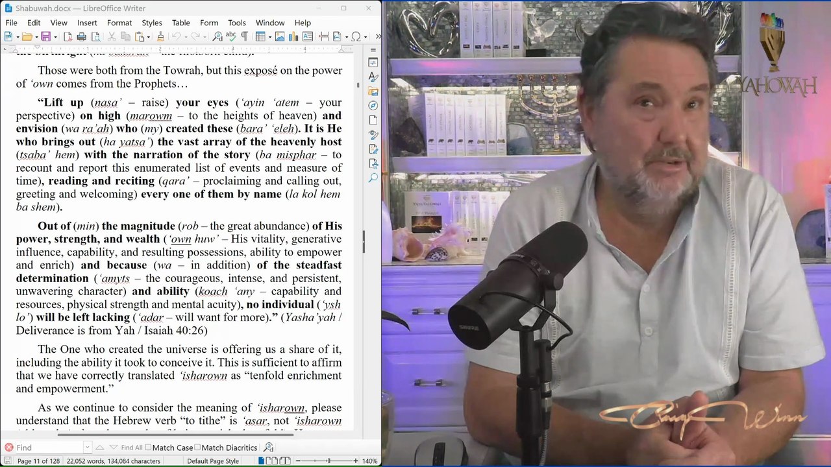Open the Table menu

180,23
